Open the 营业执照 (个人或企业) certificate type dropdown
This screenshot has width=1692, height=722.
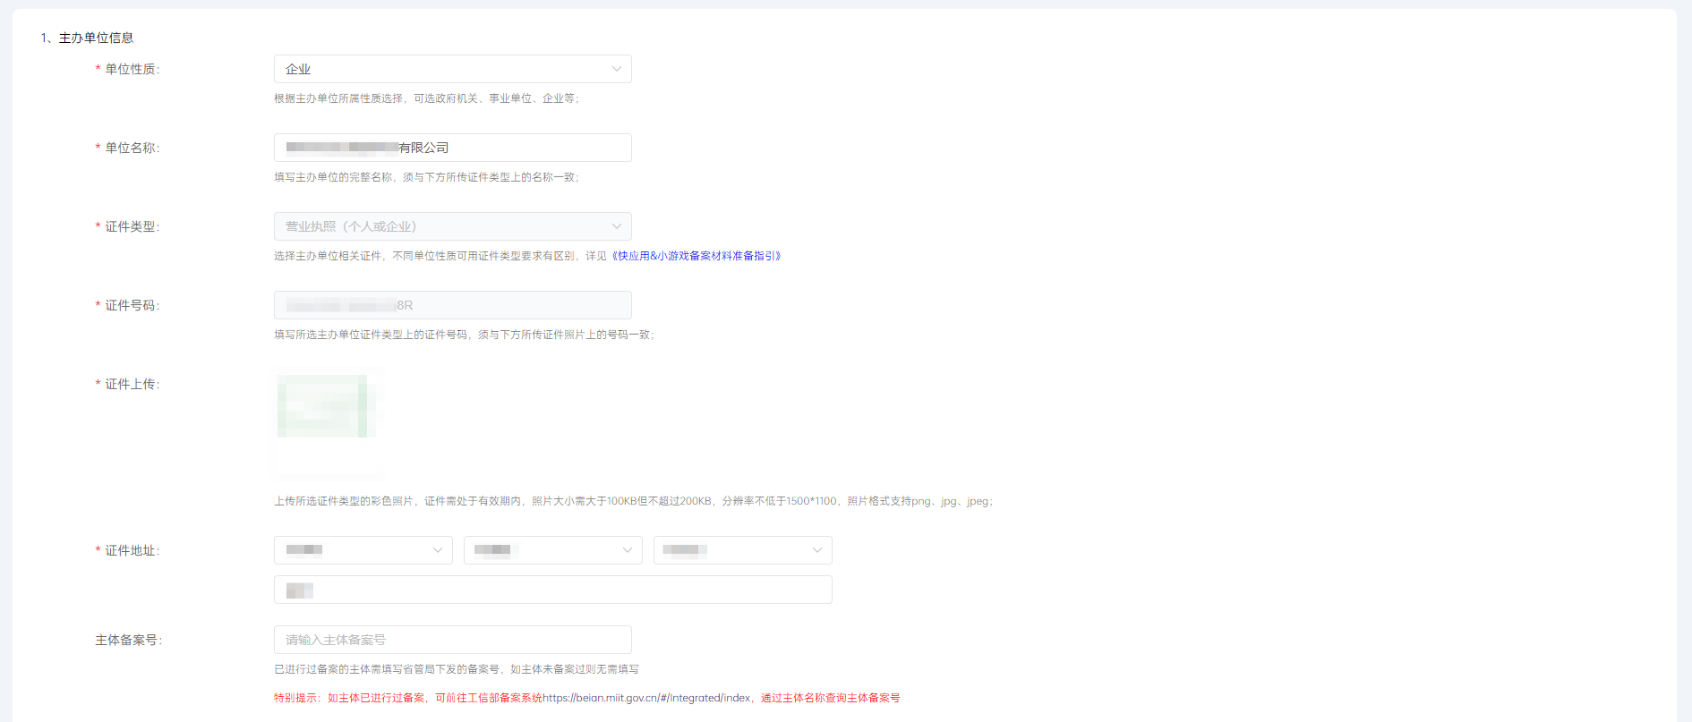(452, 226)
